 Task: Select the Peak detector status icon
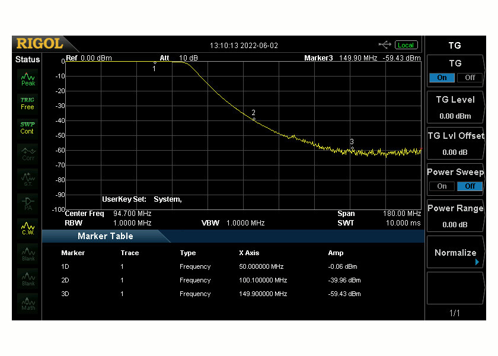coord(27,78)
